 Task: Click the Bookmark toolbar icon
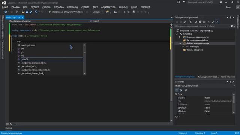(133, 12)
